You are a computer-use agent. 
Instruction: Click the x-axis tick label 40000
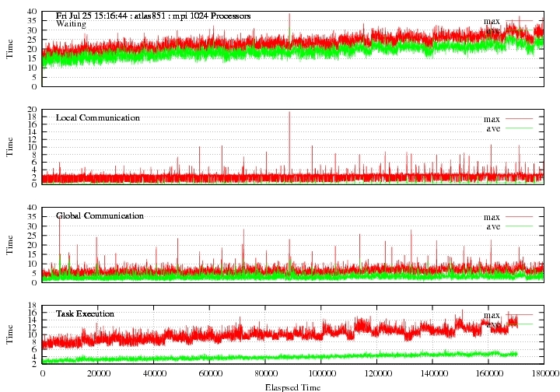(x=153, y=374)
